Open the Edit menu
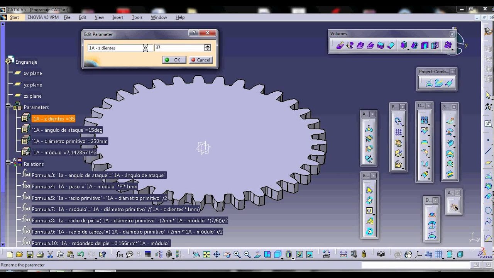 pos(83,17)
